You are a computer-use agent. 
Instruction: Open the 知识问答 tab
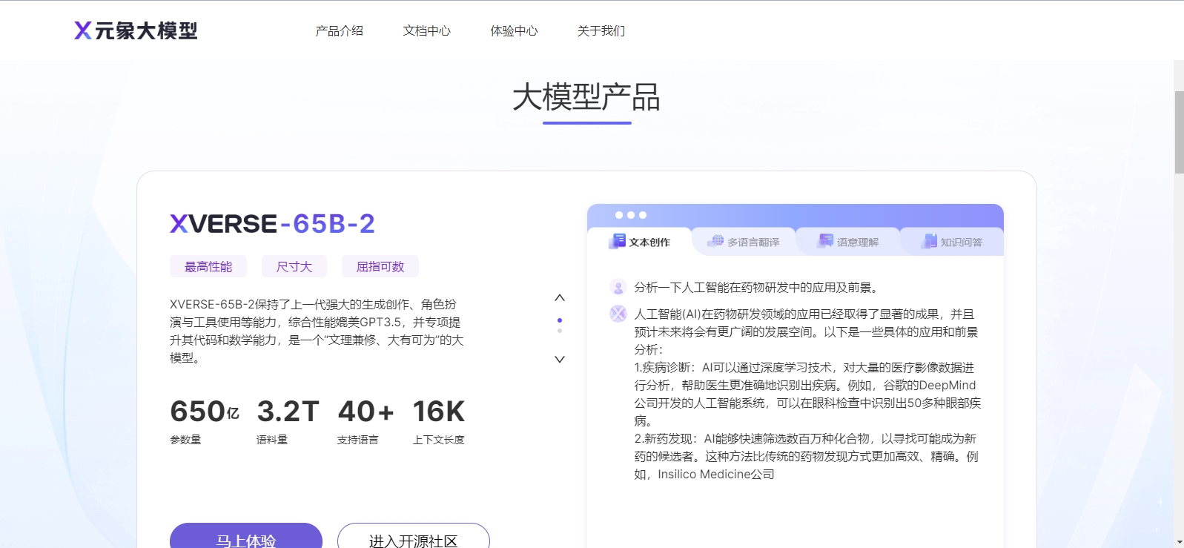[952, 242]
